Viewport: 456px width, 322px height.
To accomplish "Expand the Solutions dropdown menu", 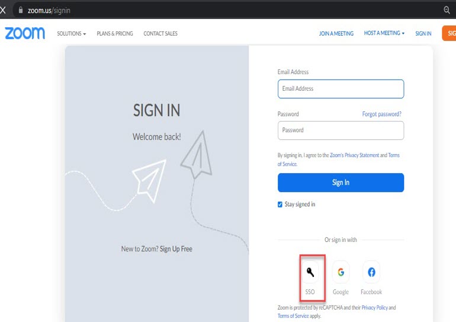I will point(71,34).
